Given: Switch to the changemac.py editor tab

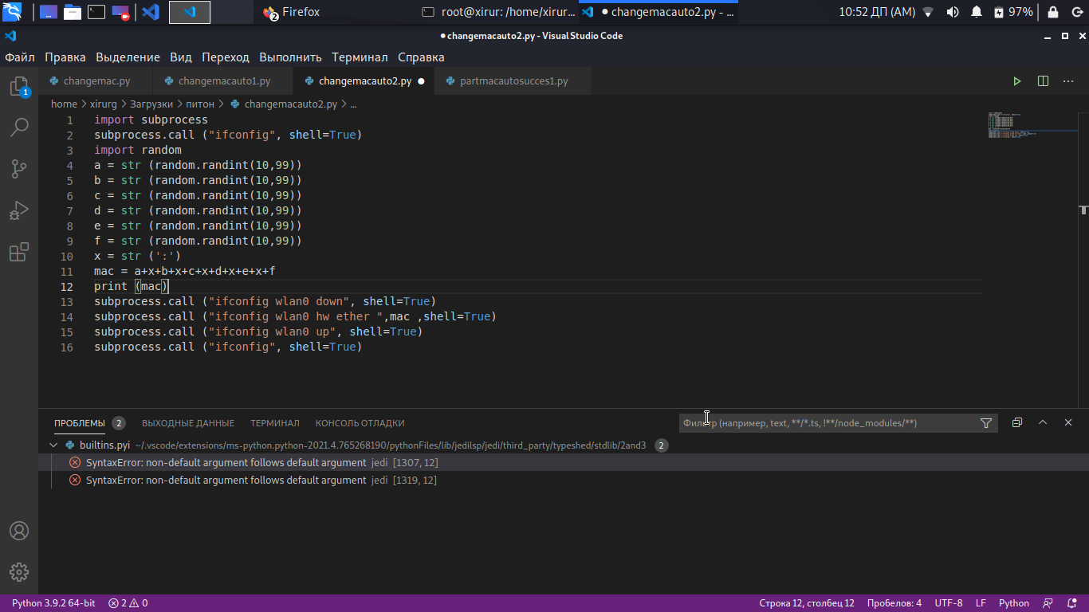Looking at the screenshot, I should coord(96,81).
